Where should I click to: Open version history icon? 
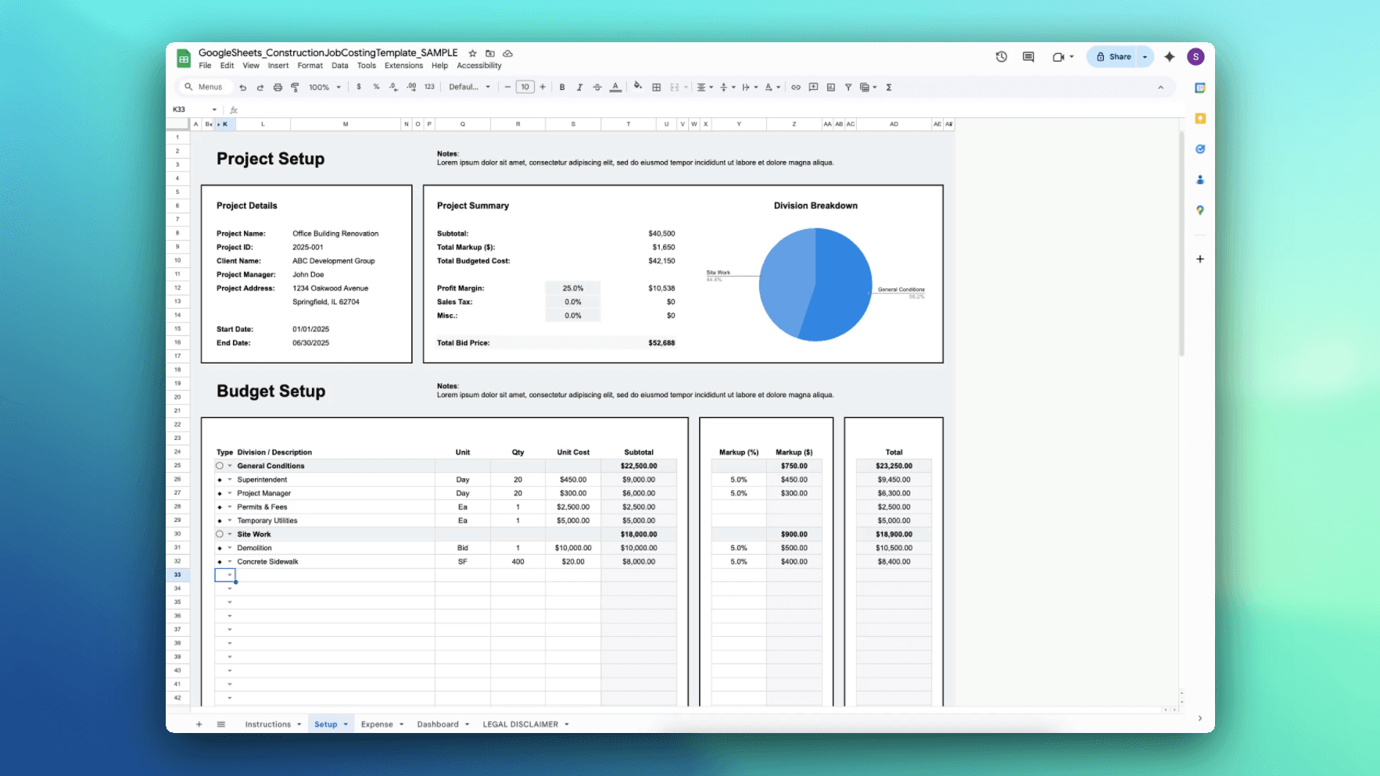(x=1002, y=56)
